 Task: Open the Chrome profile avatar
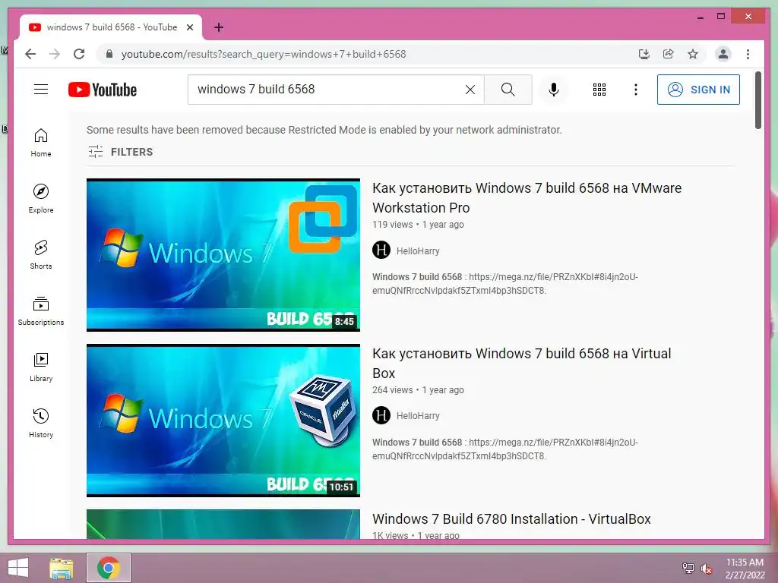[723, 54]
